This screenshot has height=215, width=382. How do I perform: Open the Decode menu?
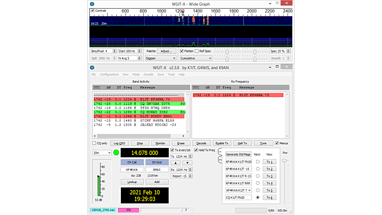[x=148, y=74]
